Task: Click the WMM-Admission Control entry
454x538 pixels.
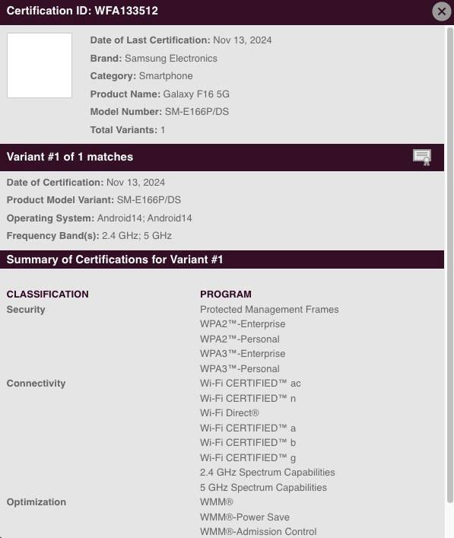Action: (259, 531)
